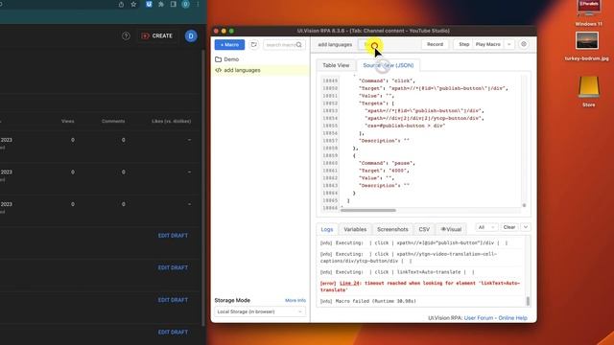
Task: Close the UI.Vision RPA window
Action: point(216,31)
